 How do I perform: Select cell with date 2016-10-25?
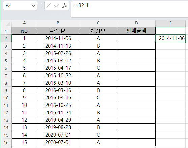tap(58, 105)
